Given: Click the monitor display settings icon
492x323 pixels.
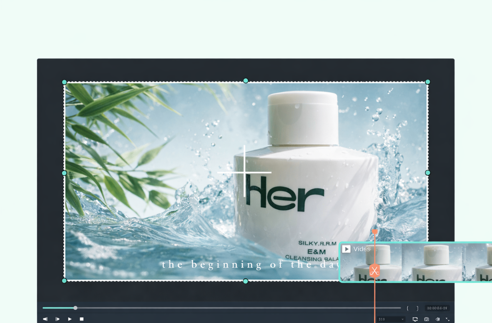Looking at the screenshot, I should 415,319.
